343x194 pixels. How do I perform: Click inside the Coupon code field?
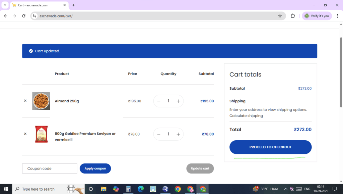[x=50, y=168]
